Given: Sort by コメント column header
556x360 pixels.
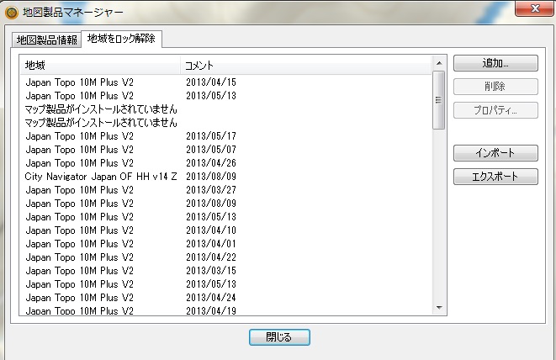Looking at the screenshot, I should [306, 66].
